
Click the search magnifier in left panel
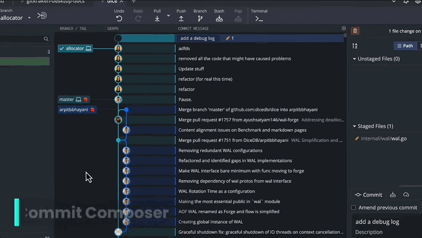tap(46, 39)
